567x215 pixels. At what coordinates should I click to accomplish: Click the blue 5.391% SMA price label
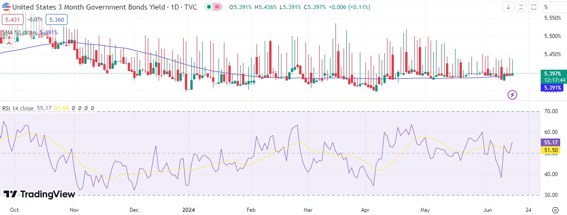point(552,87)
